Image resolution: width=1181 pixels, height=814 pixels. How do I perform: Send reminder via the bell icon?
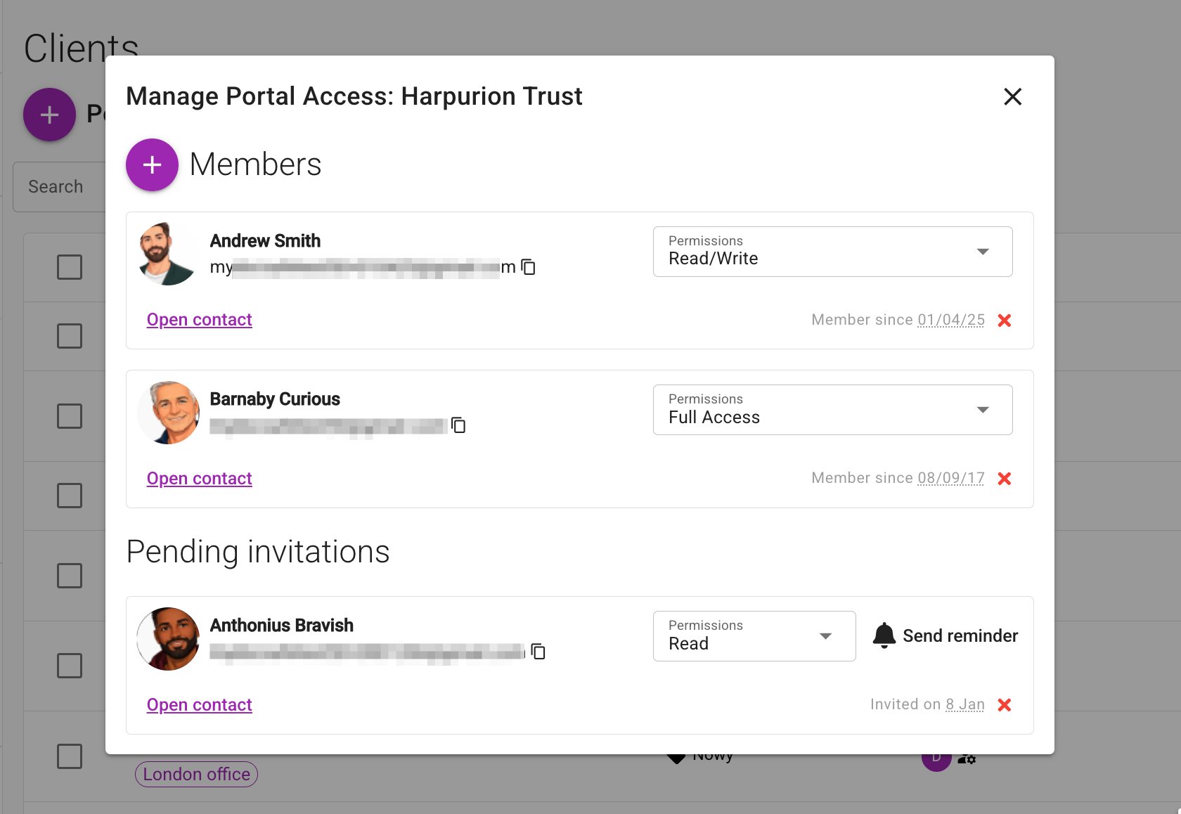click(885, 635)
